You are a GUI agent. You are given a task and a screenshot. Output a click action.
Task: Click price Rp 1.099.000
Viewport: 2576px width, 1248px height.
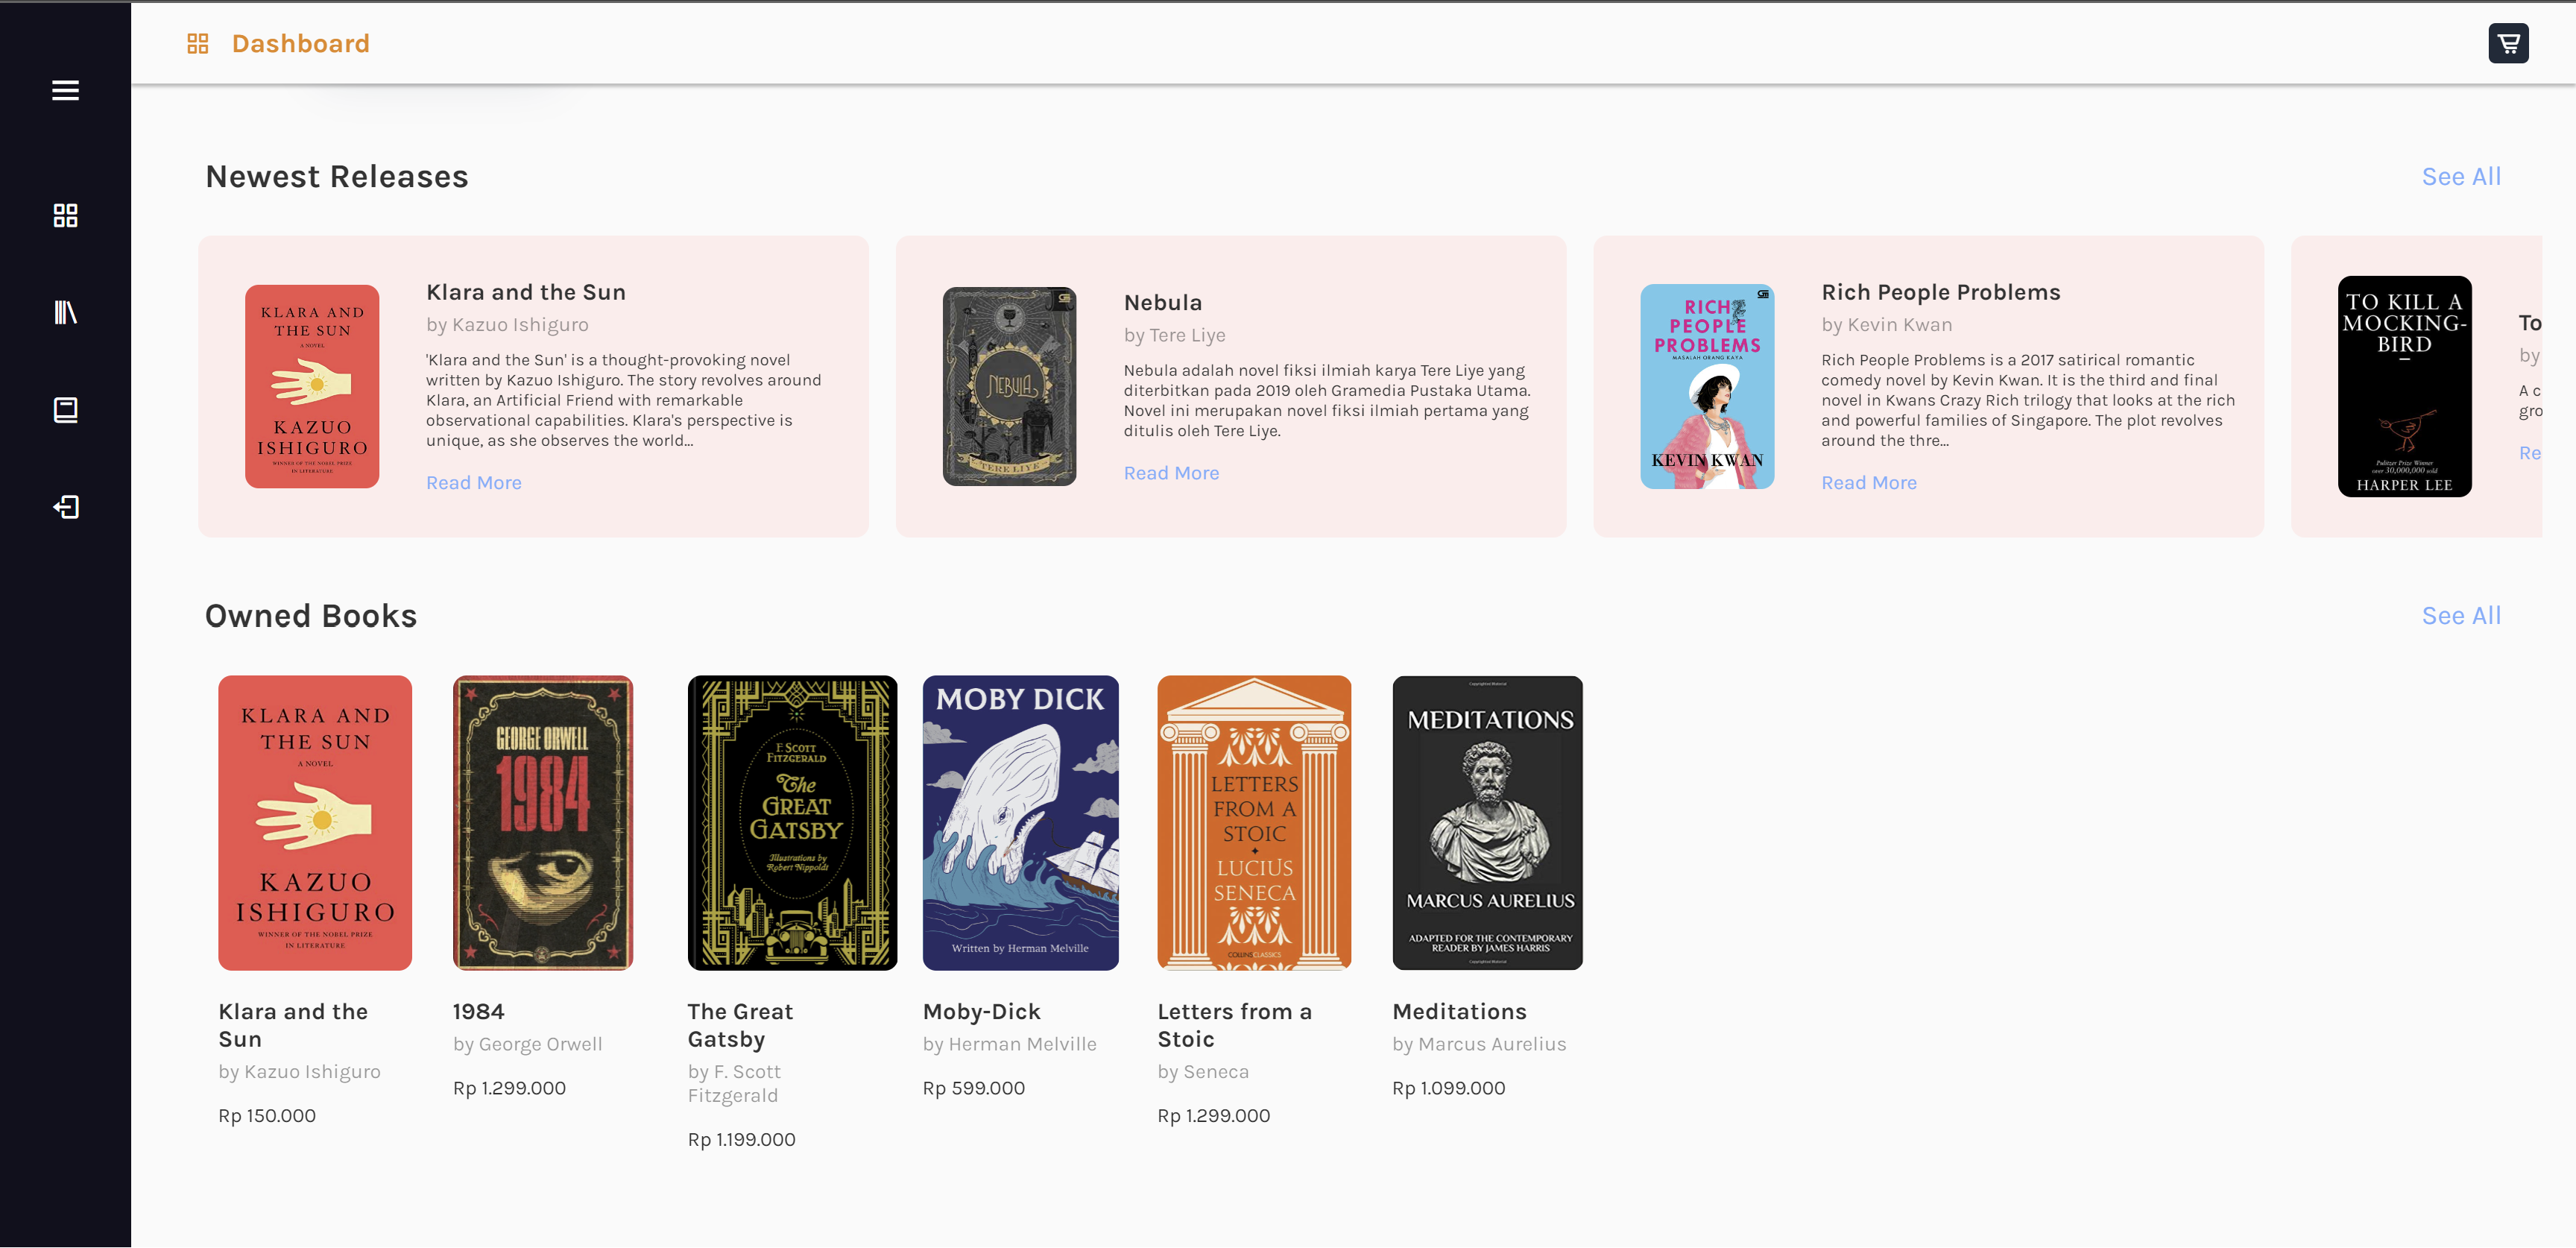1448,1088
